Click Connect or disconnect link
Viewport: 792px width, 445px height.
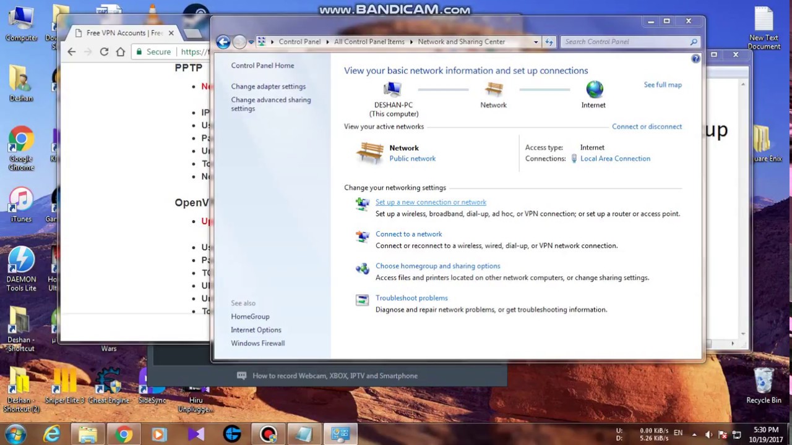tap(647, 127)
